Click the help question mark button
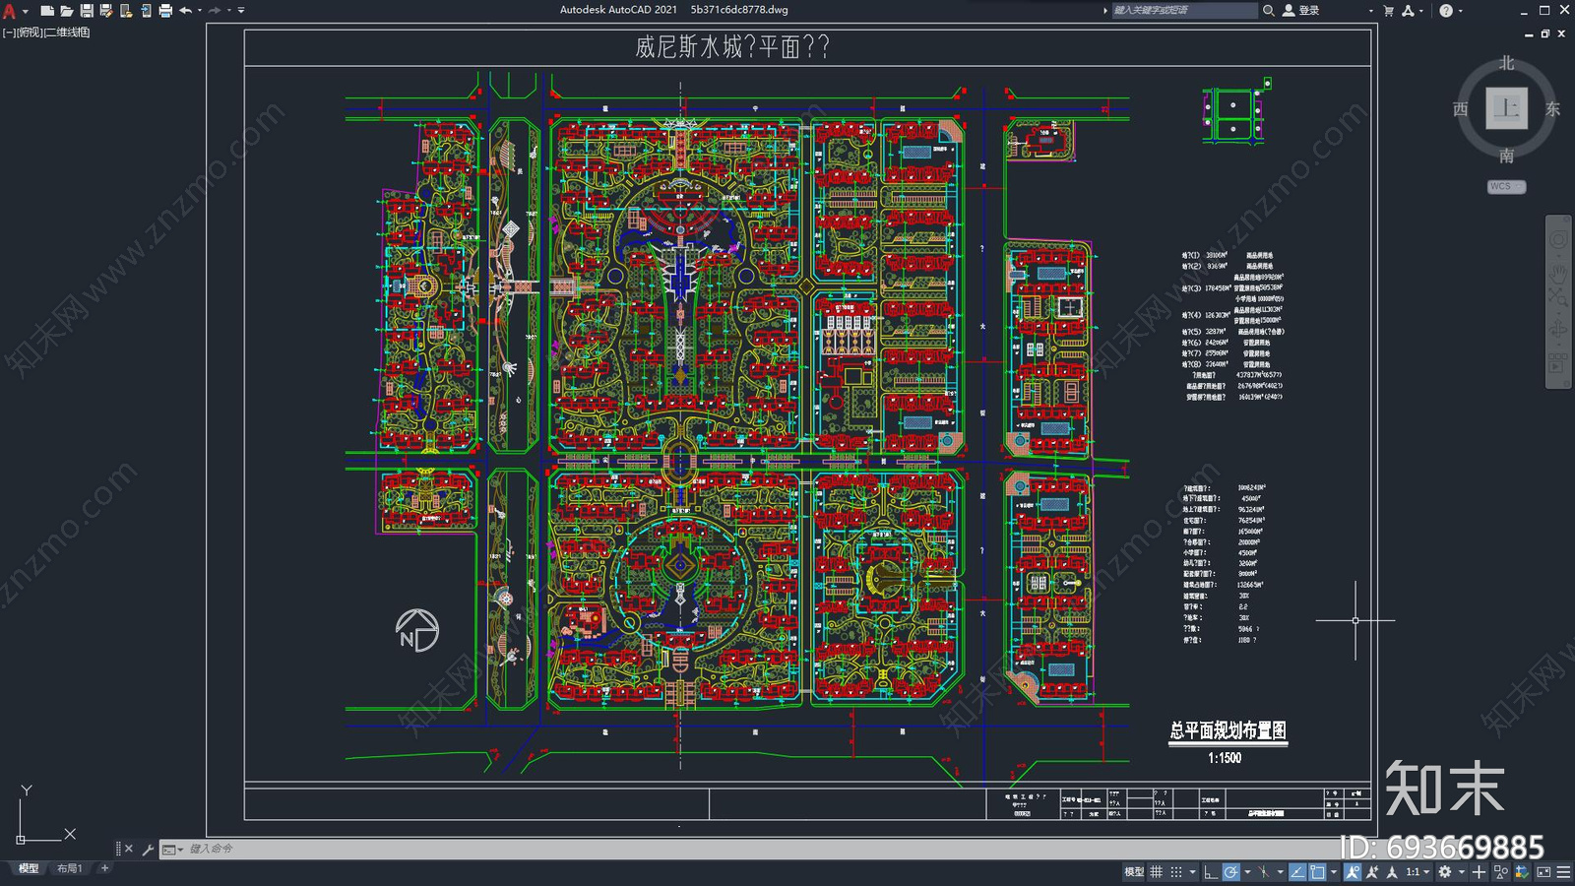The image size is (1575, 886). click(1447, 10)
